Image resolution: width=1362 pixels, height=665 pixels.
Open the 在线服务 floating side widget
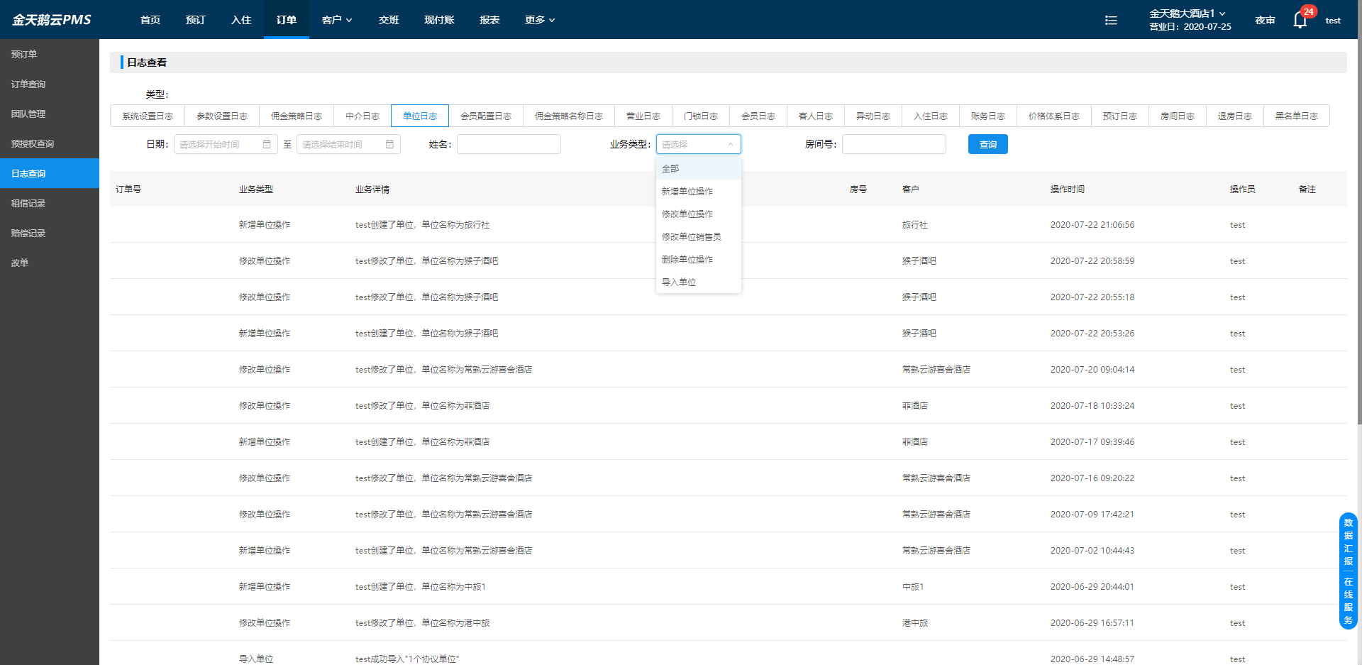point(1348,600)
